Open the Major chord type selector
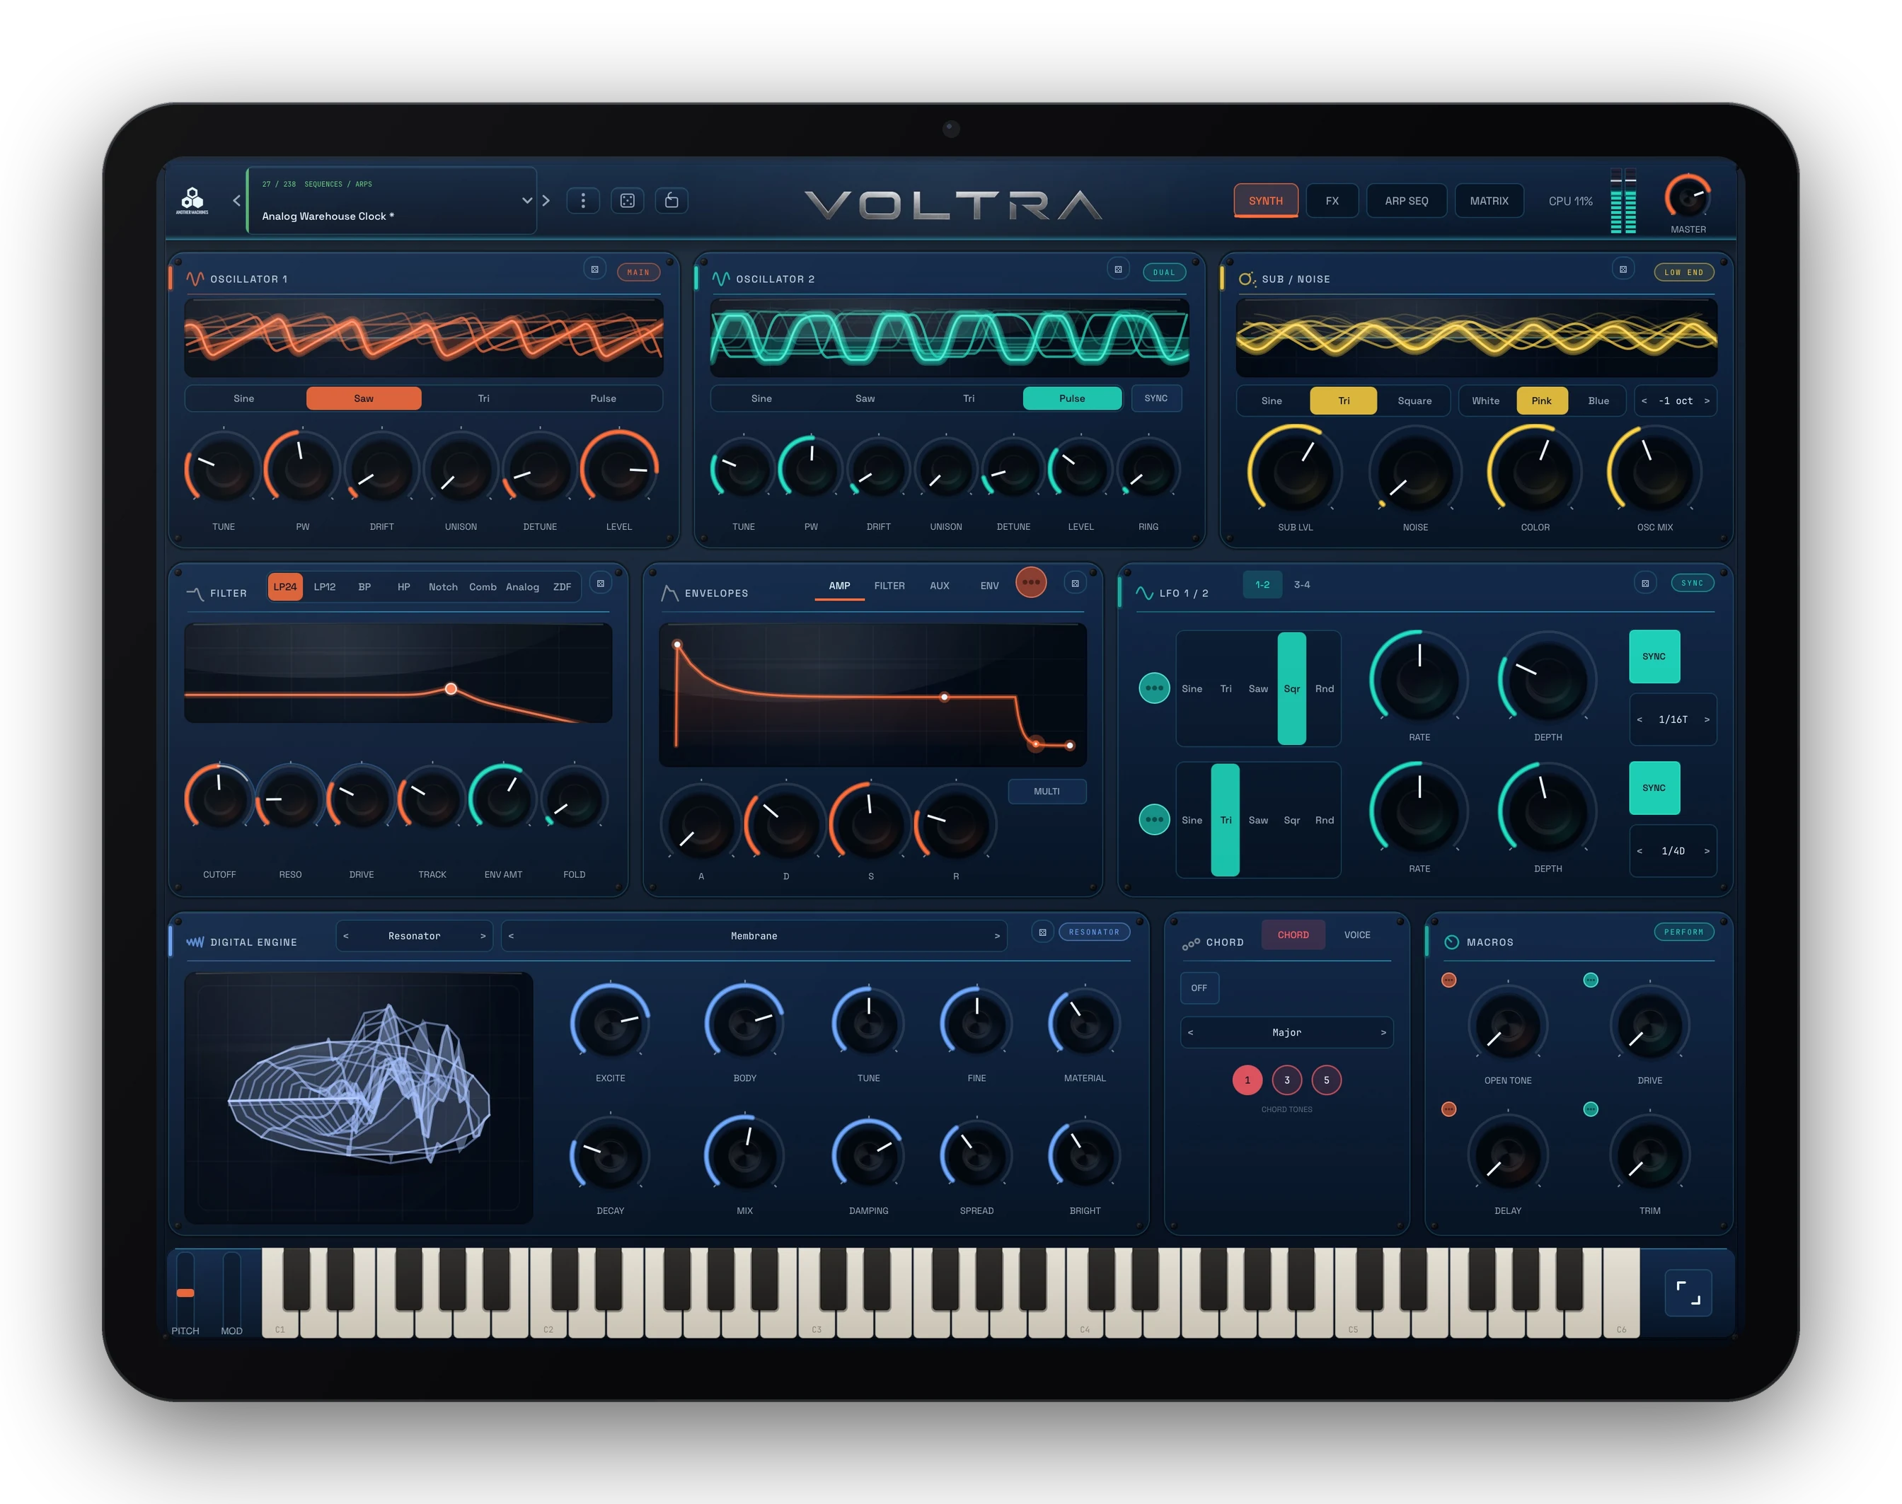 coord(1286,1033)
